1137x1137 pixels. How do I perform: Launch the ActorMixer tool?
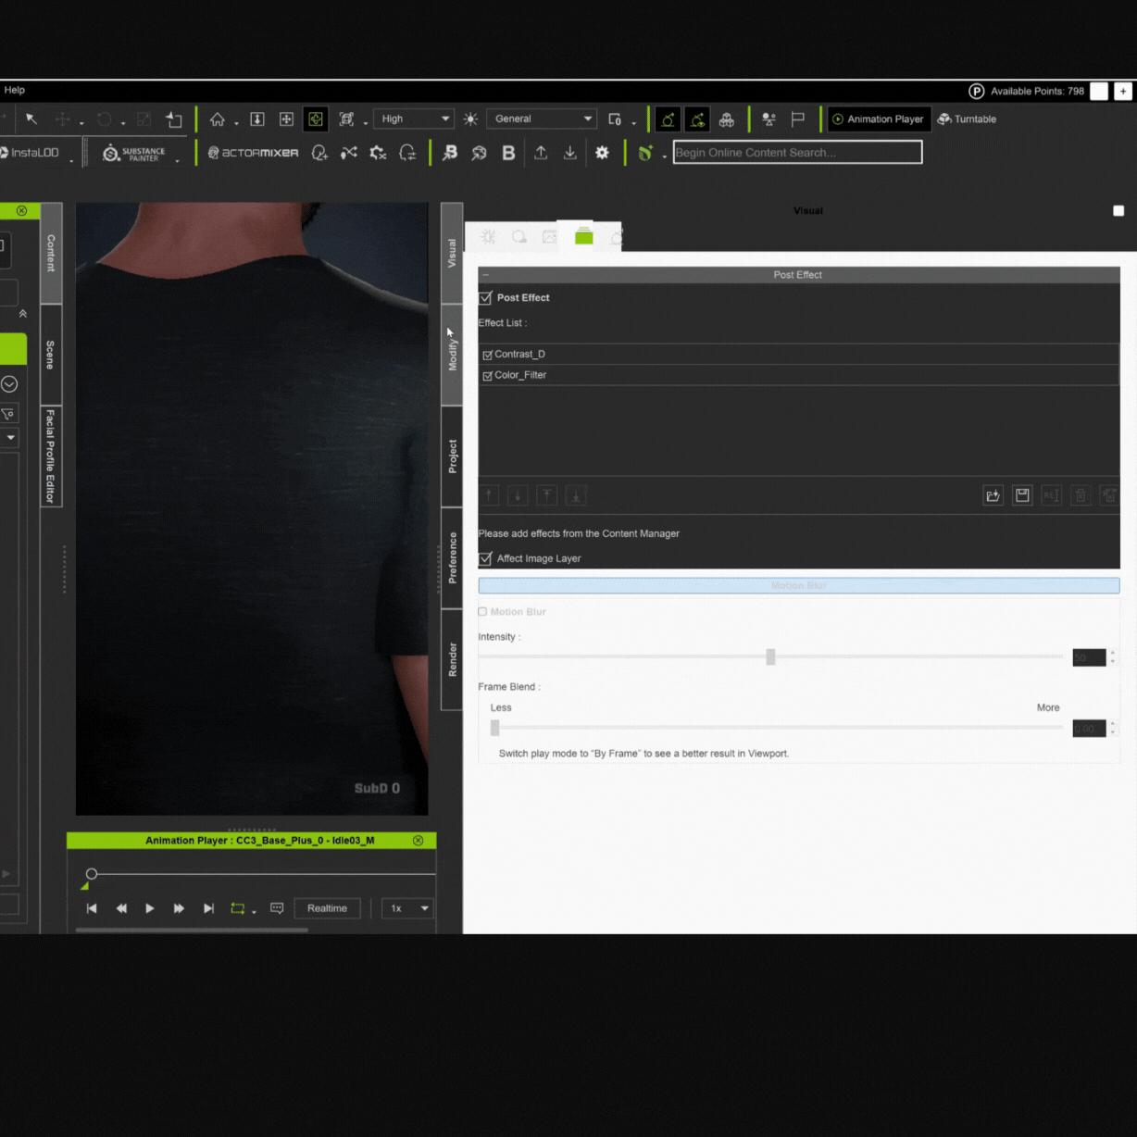254,153
